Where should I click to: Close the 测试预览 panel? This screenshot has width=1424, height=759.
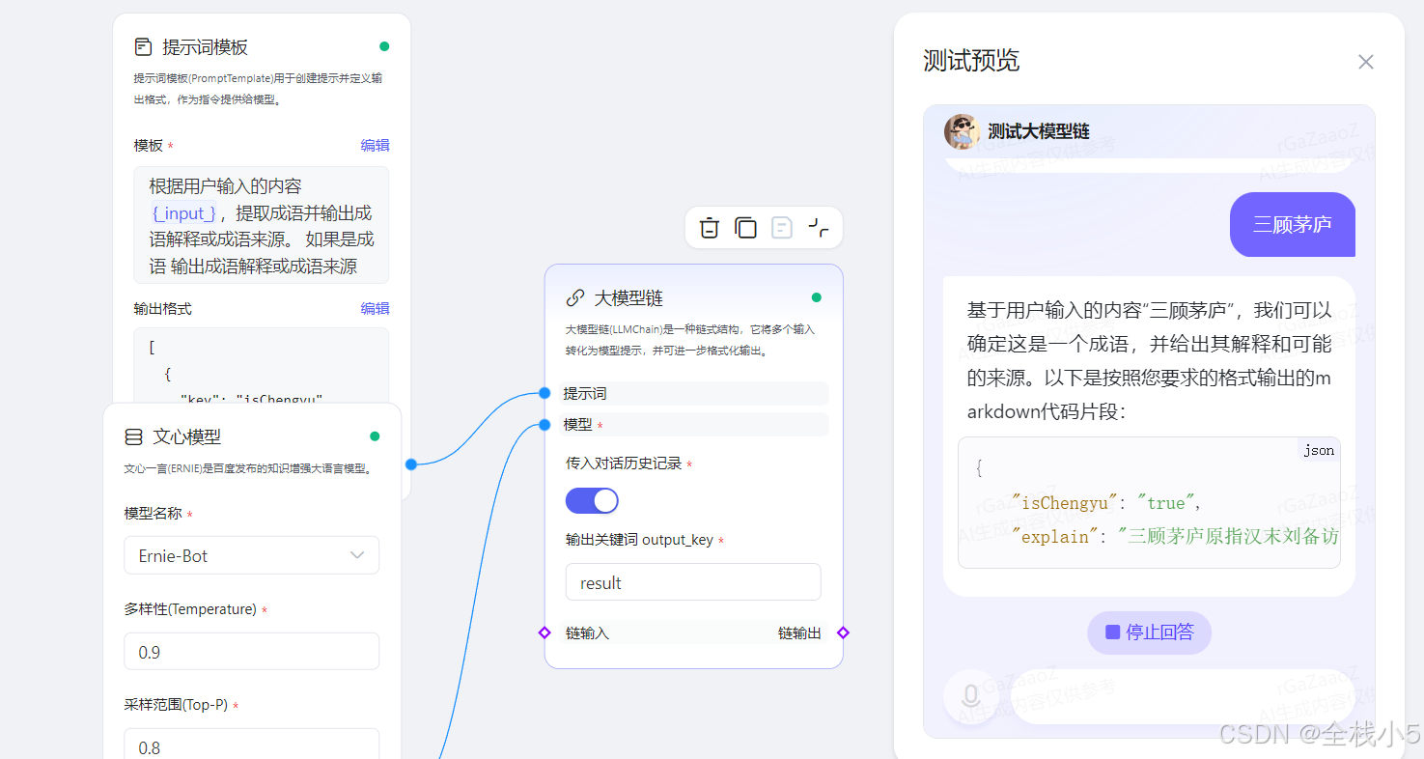click(1365, 62)
